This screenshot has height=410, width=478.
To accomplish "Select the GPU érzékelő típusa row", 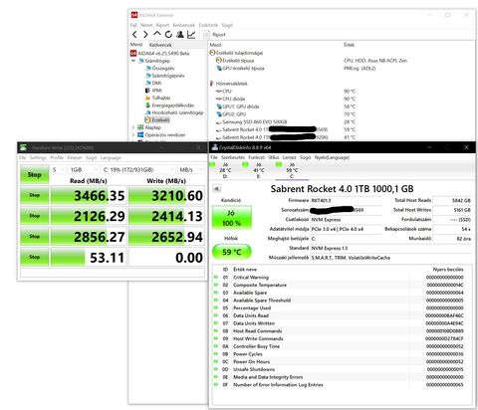I will [x=240, y=68].
